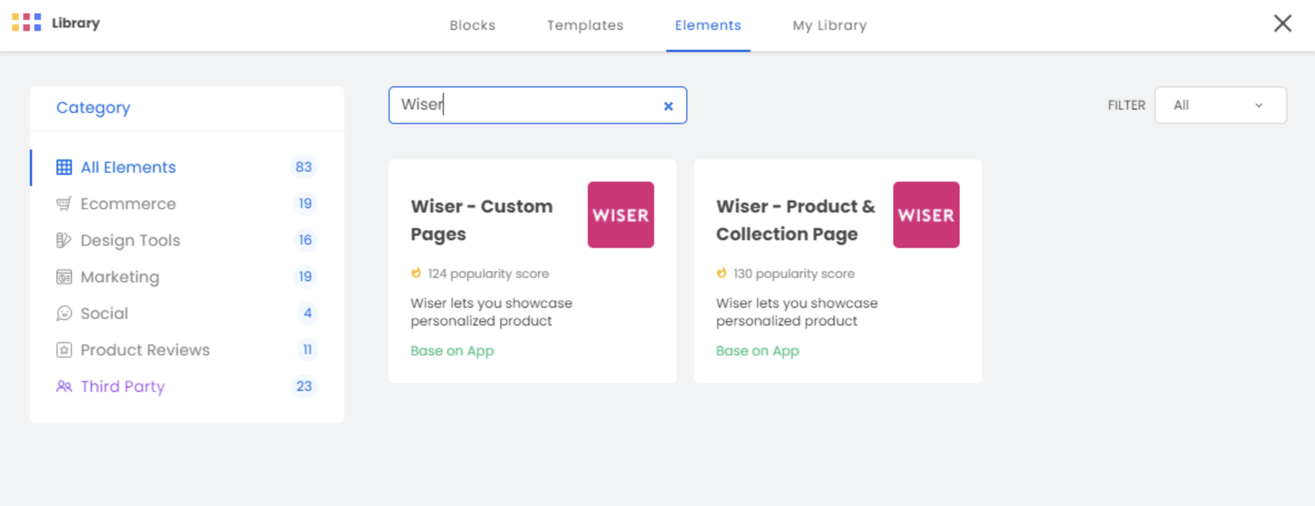Click the 11 count badge for Product Reviews

pos(307,350)
